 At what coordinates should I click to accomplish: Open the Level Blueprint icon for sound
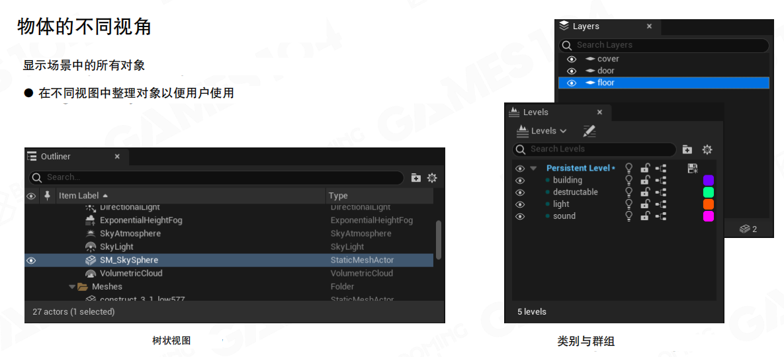click(x=660, y=216)
